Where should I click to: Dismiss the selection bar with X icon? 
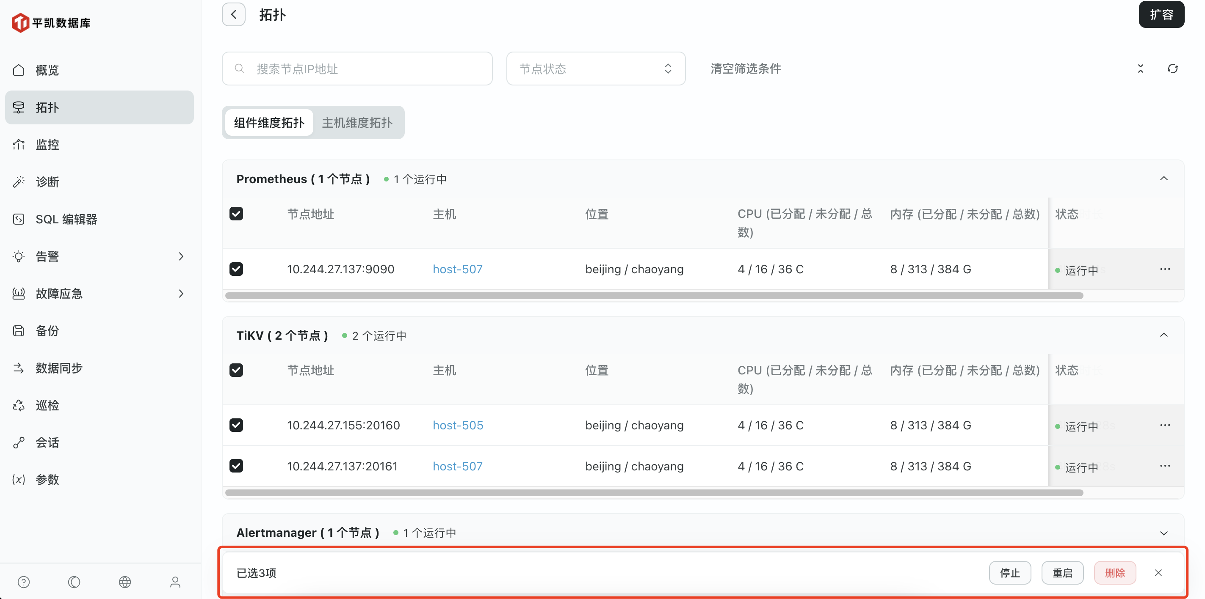tap(1158, 573)
